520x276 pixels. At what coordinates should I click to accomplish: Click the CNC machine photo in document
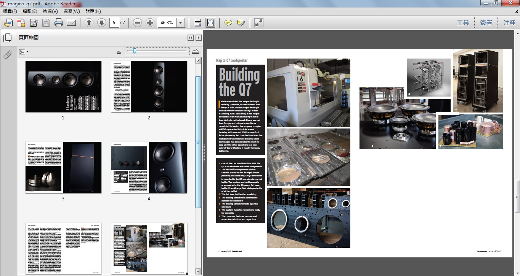(x=309, y=93)
